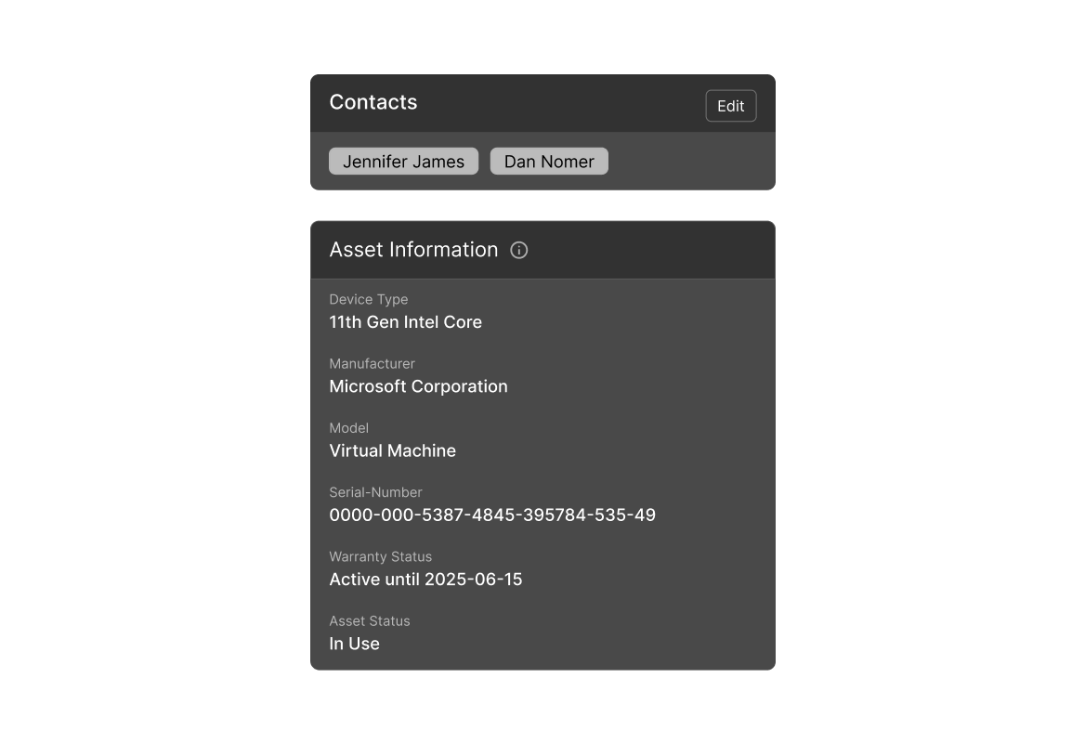Viewport: 1085px width, 743px height.
Task: Select serial number 0000-000-5387-4845-395784-535-49
Action: [492, 515]
